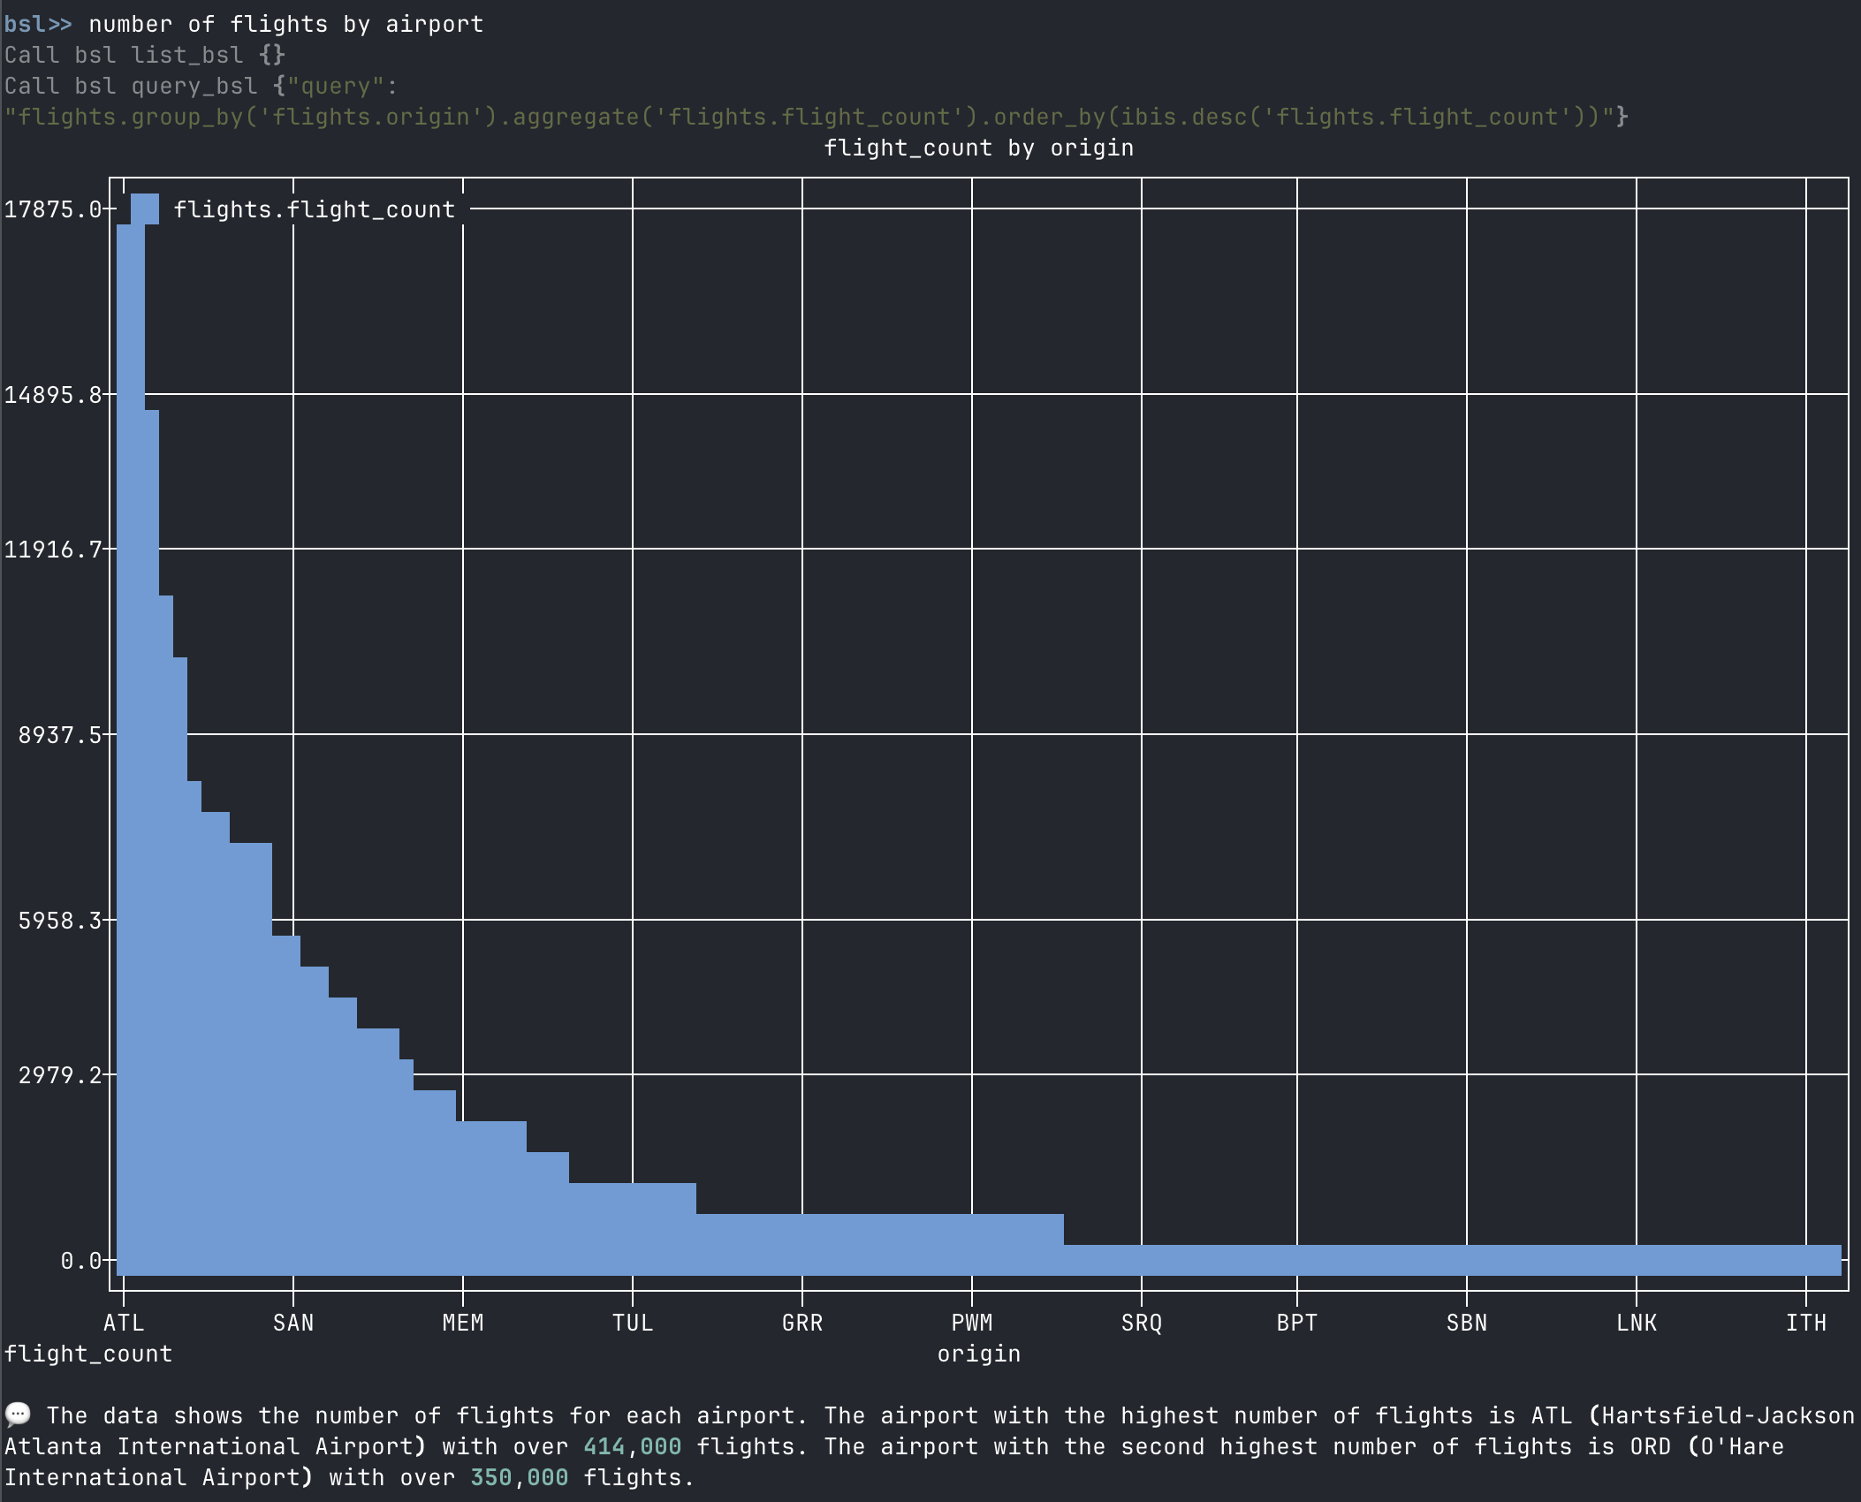Click the y-axis value 5958.3

[60, 921]
